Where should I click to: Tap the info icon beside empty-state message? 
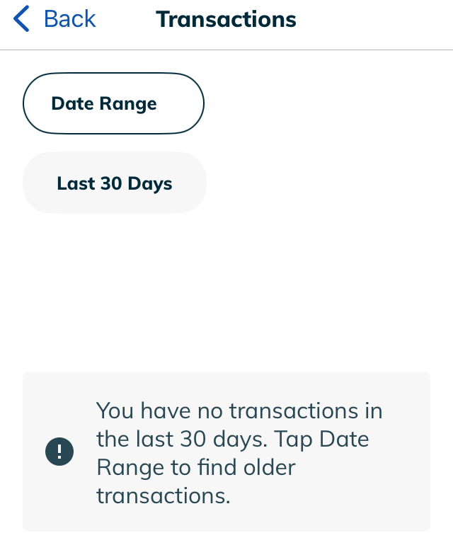coord(59,452)
